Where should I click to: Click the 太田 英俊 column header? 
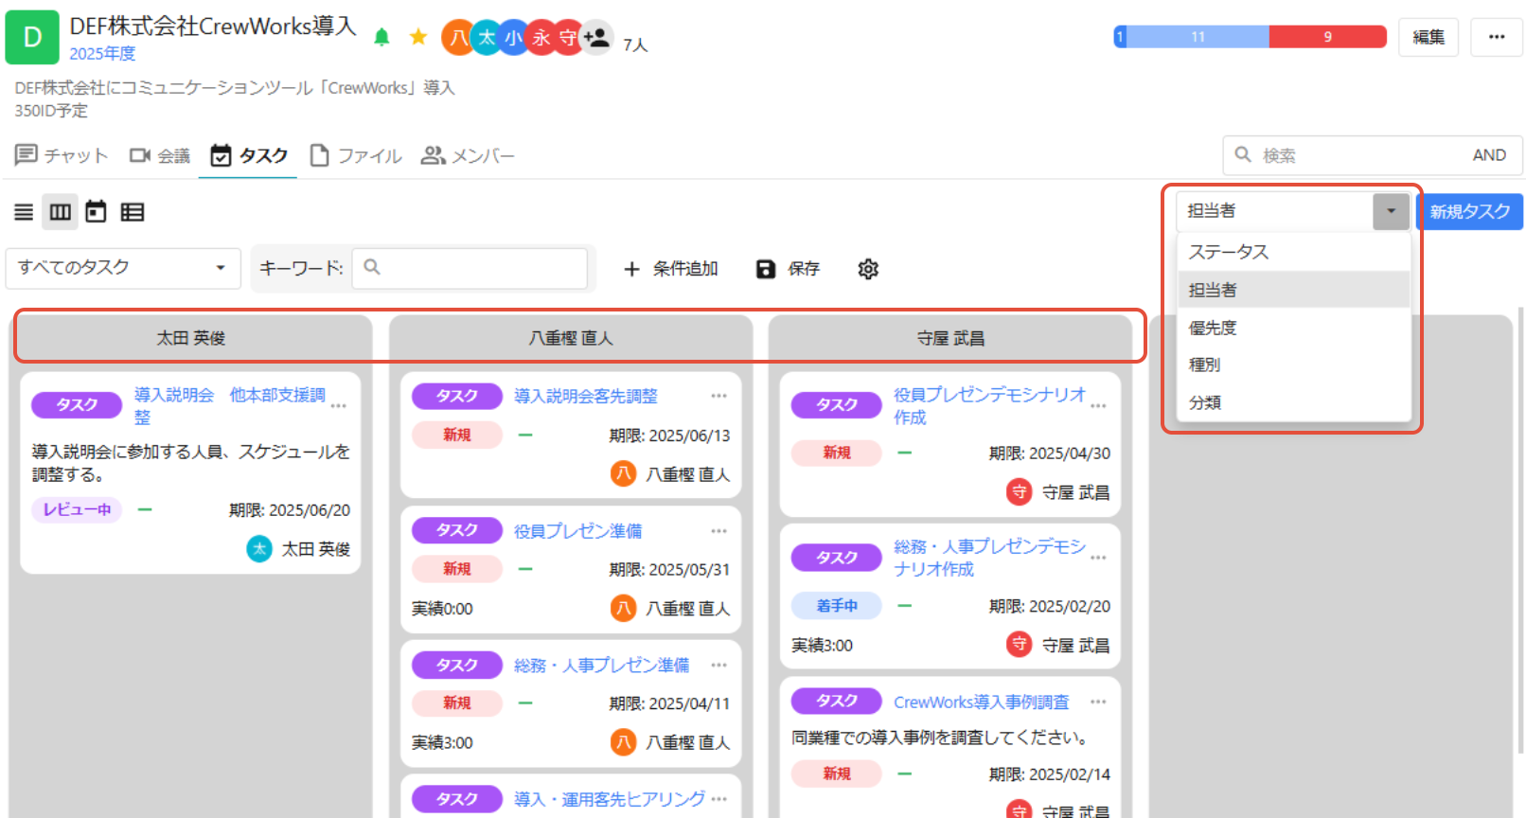(191, 338)
